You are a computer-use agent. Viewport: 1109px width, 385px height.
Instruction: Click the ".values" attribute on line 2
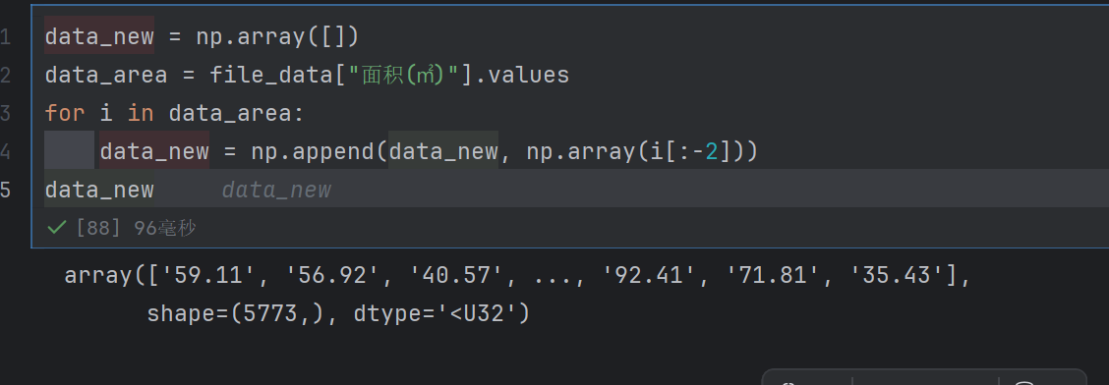click(x=522, y=75)
